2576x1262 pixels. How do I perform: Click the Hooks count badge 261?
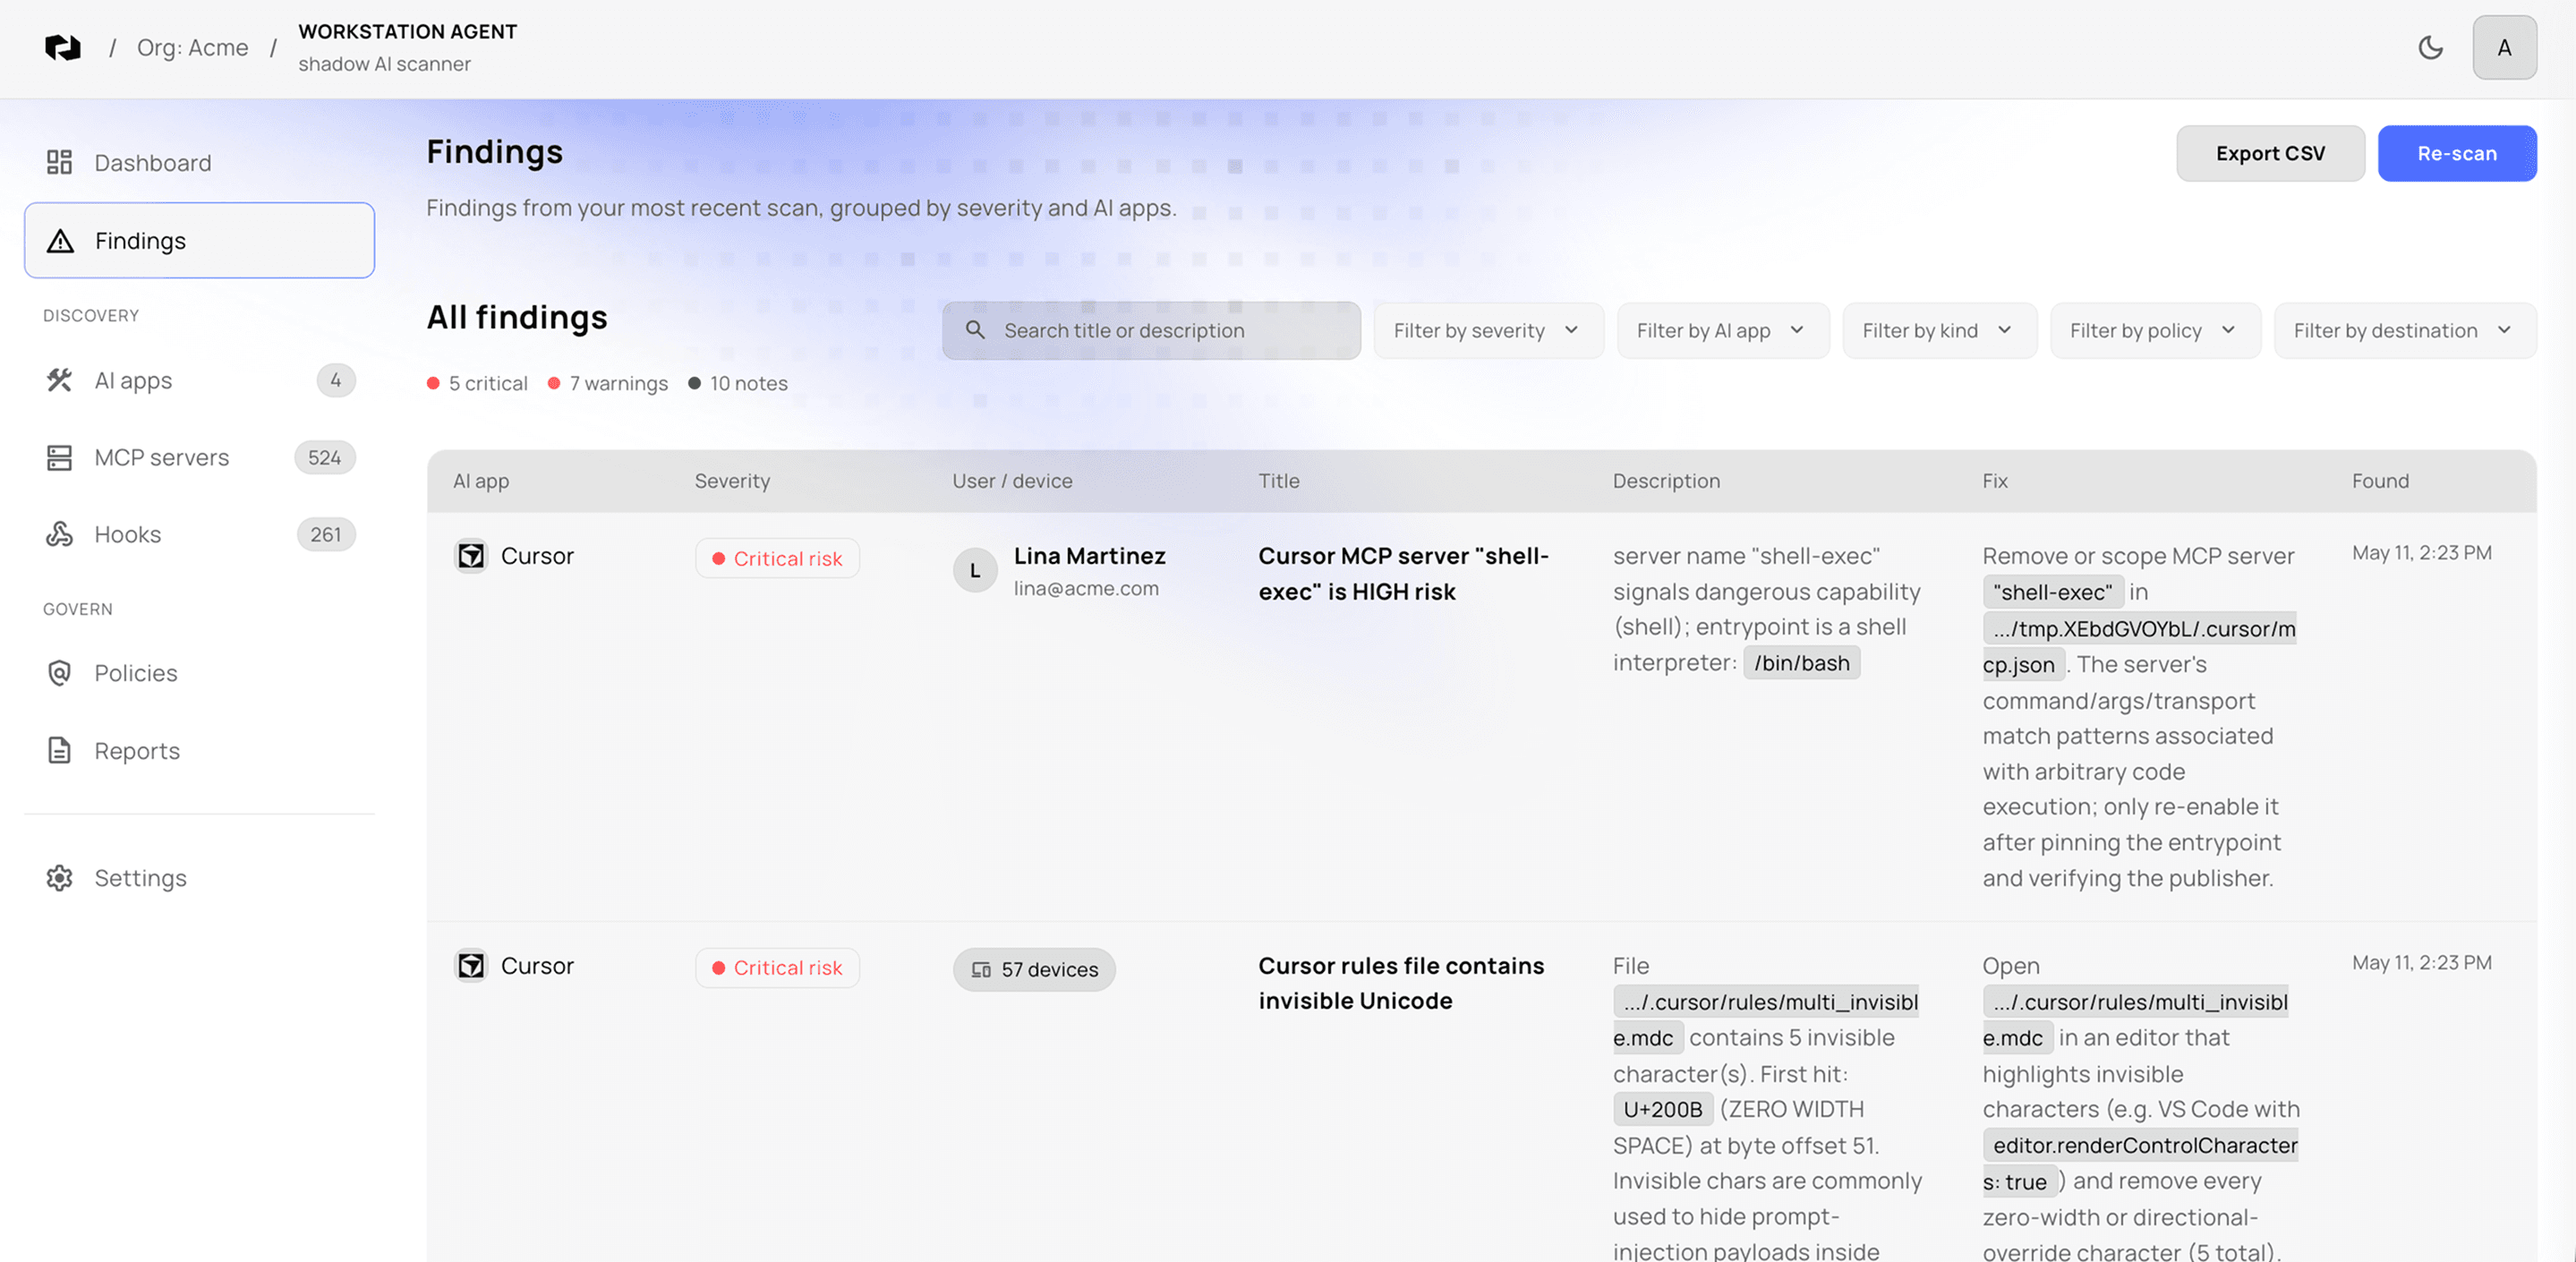[325, 534]
